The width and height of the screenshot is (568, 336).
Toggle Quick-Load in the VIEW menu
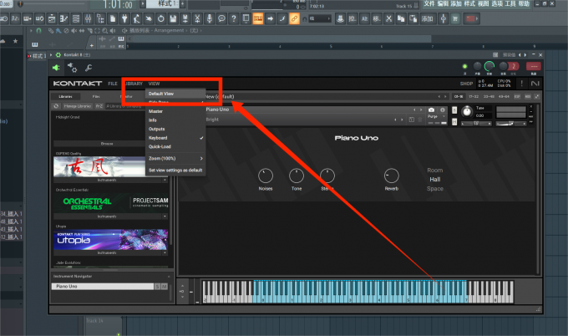point(175,147)
